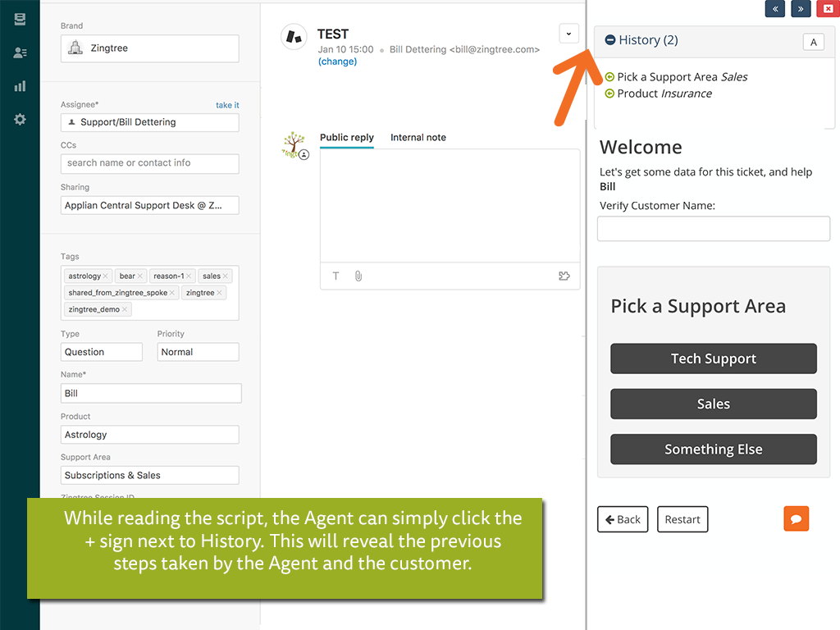The image size is (840, 630).
Task: Open the admin settings gear icon
Action: tap(20, 120)
